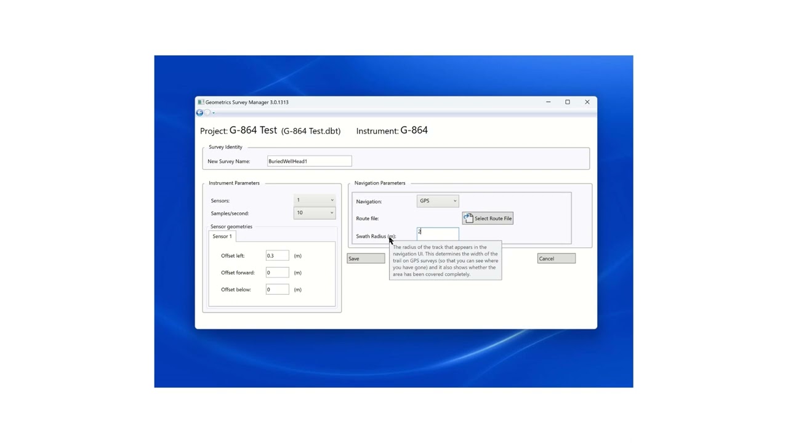Save the new survey settings
The image size is (788, 443).
366,258
